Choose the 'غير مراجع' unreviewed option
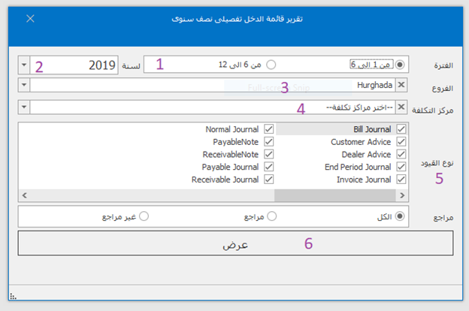 pyautogui.click(x=144, y=216)
